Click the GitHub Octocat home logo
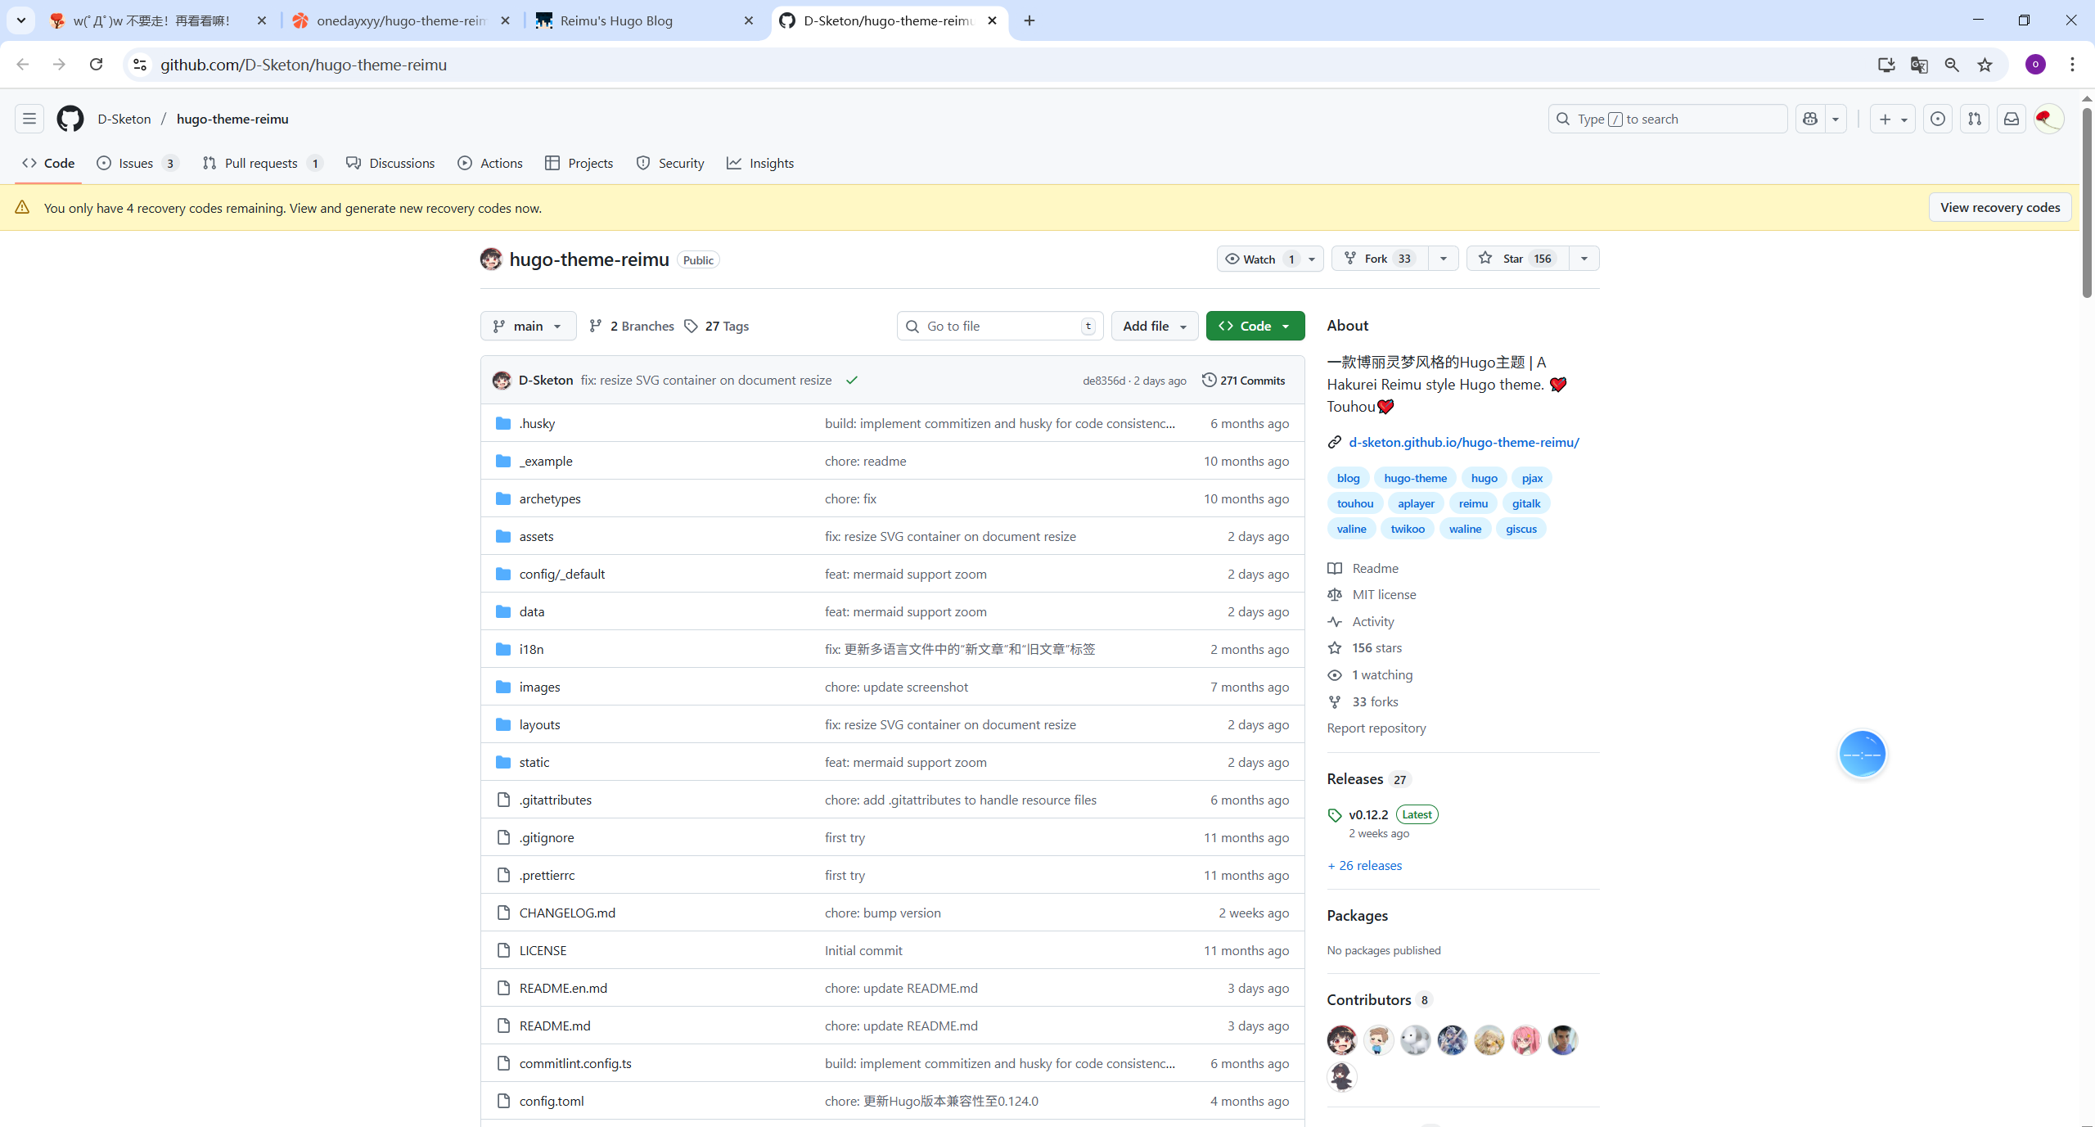 70,119
